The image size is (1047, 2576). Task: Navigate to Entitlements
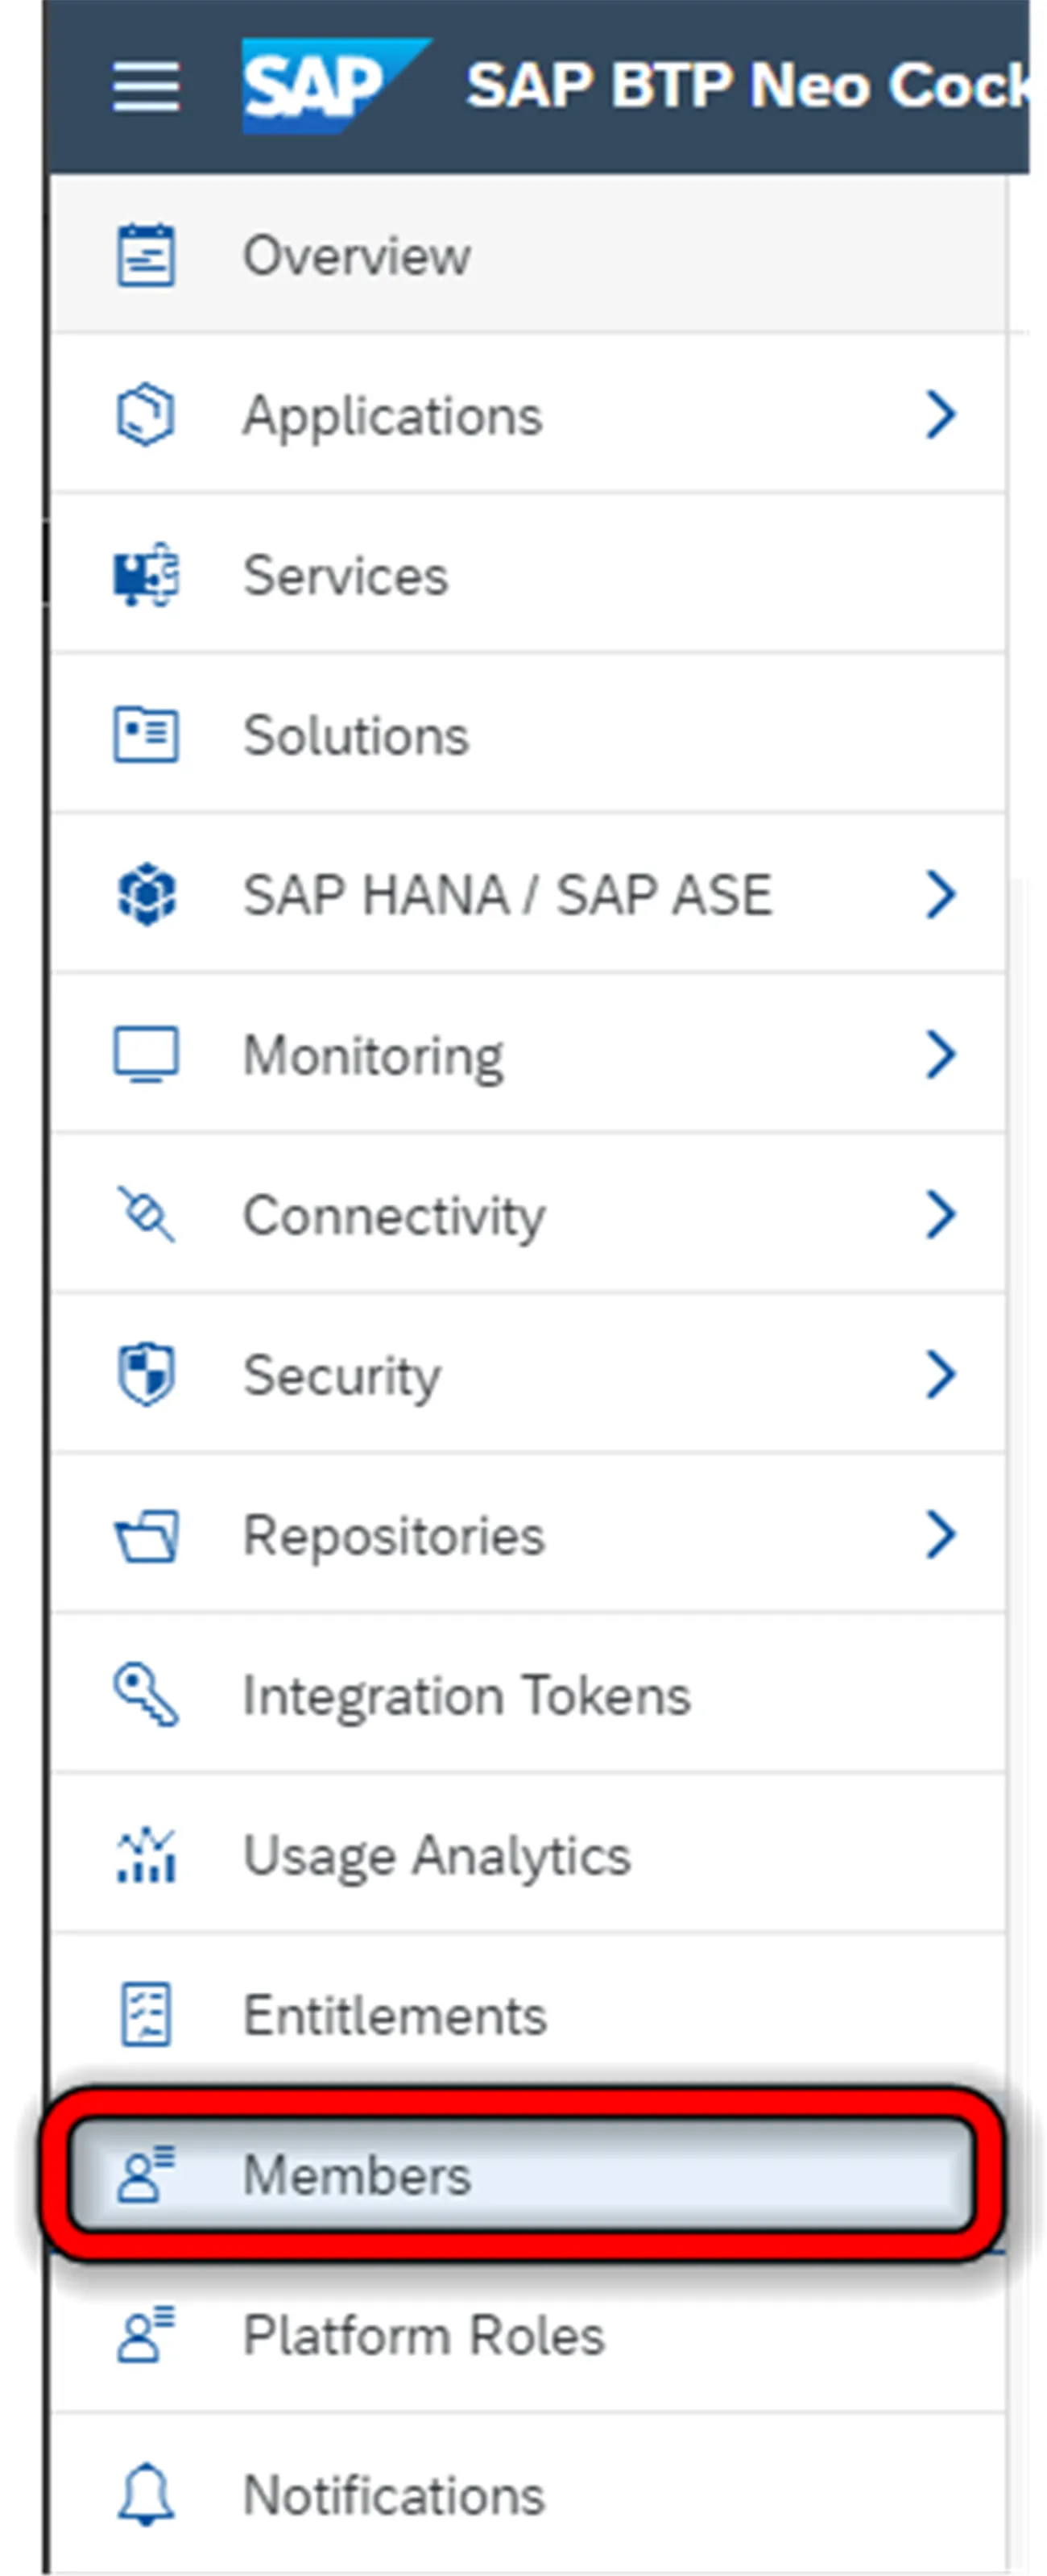tap(528, 2015)
